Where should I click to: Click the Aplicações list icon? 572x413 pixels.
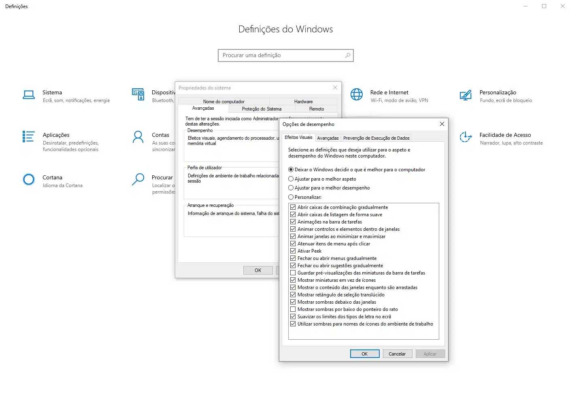click(28, 137)
